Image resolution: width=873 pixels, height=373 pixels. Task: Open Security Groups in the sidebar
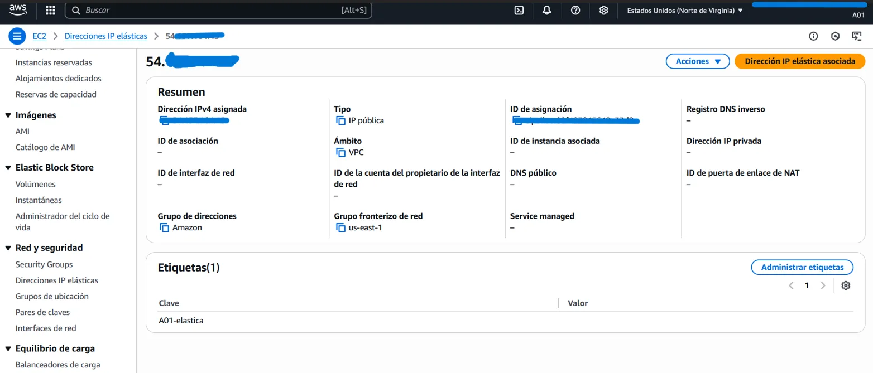pyautogui.click(x=44, y=264)
